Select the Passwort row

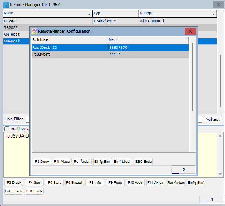(x=110, y=54)
